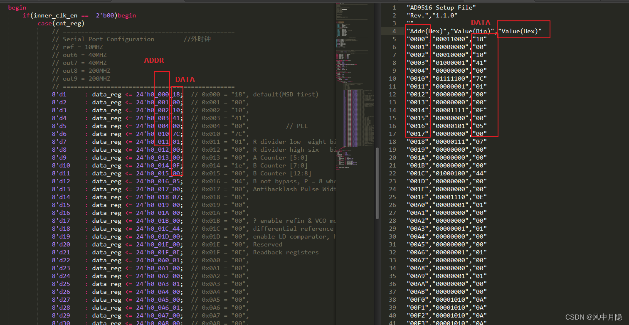Click value 24'h0_0A3_01
This screenshot has height=325, width=629.
click(x=158, y=284)
